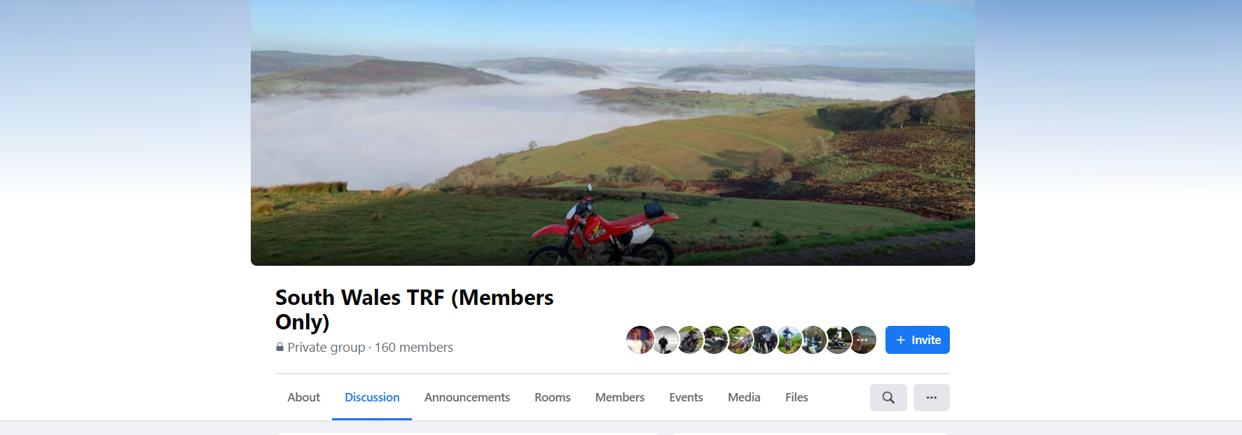Click the 160 members link
Screen dimensions: 1242x435
tap(414, 348)
